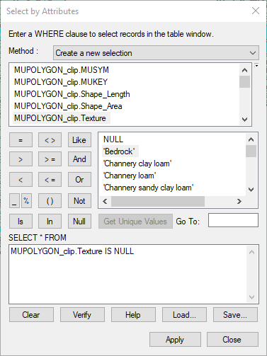
Task: Insert parentheses with the () button
Action: 50,201
